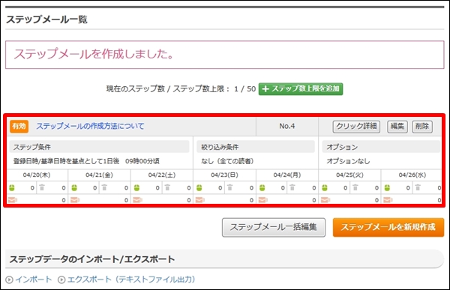Click オプションなし text
The height and width of the screenshot is (290, 450).
tap(348, 161)
